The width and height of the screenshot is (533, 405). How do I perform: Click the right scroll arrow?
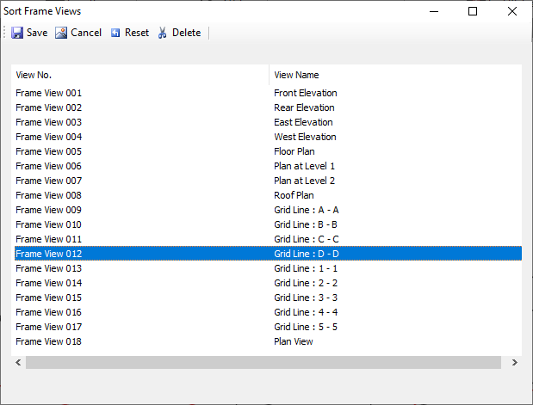coord(515,363)
